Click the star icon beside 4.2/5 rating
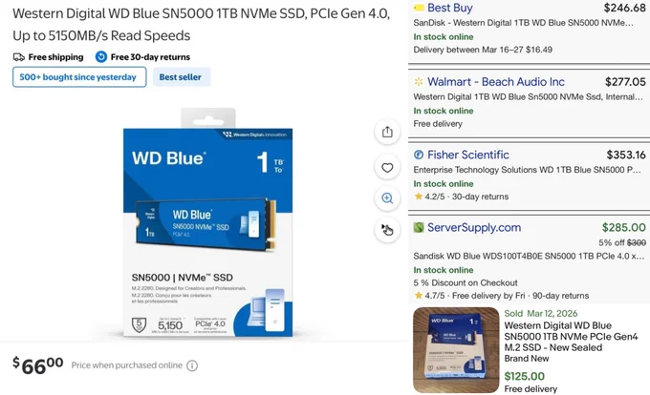The width and height of the screenshot is (650, 395). coord(419,197)
